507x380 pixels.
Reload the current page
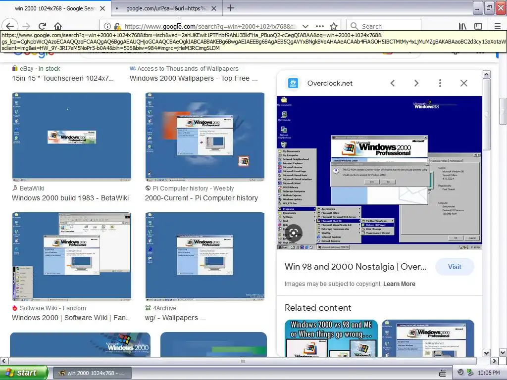pos(42,26)
